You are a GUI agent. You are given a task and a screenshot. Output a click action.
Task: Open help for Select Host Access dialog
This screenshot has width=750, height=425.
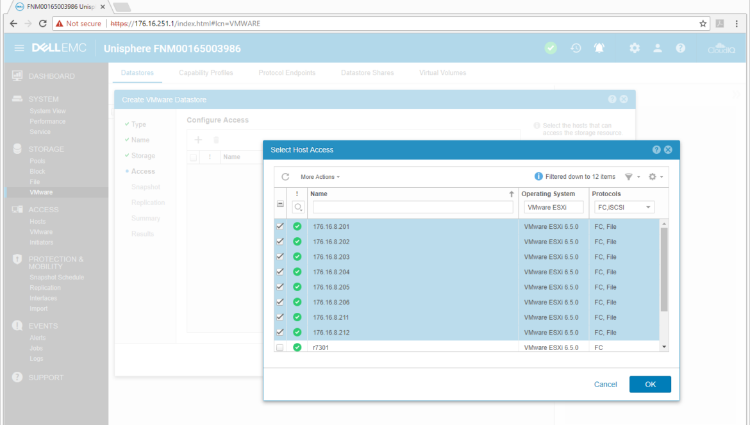(656, 149)
